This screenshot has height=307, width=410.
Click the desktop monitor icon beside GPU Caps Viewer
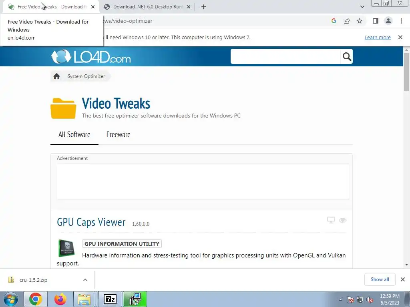331,220
